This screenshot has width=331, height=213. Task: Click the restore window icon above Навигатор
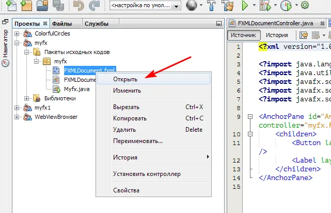click(5, 22)
